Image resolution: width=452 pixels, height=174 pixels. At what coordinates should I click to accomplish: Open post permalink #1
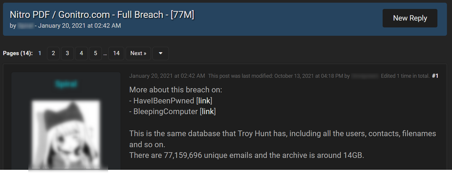pyautogui.click(x=435, y=76)
